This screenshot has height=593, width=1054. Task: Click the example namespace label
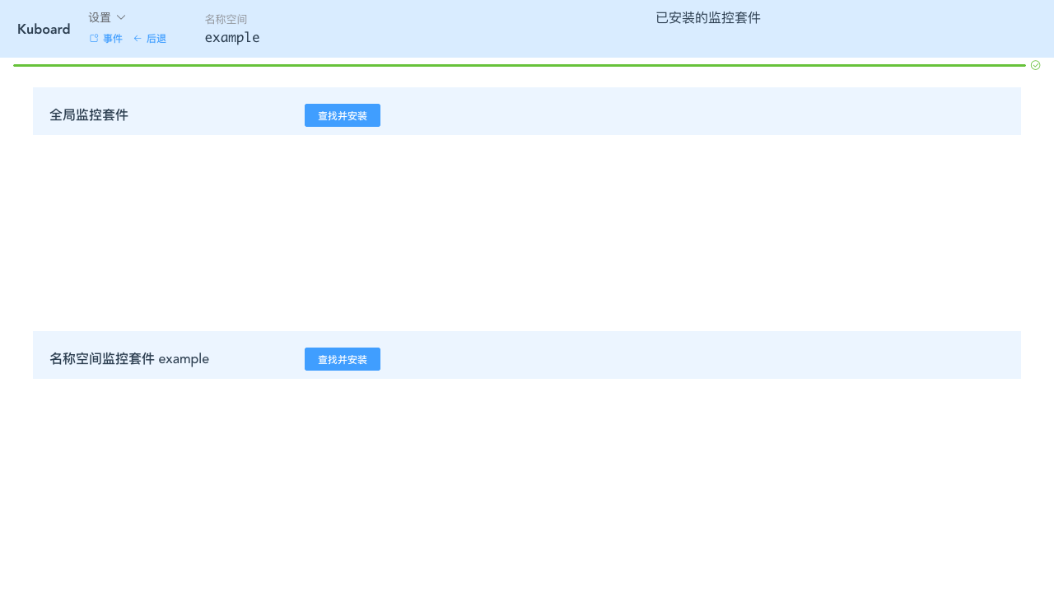[x=232, y=37]
